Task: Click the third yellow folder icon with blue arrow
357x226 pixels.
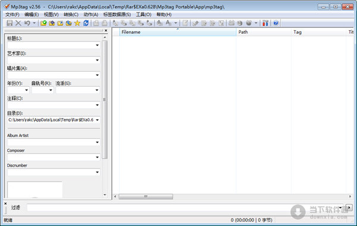Action: coord(60,23)
